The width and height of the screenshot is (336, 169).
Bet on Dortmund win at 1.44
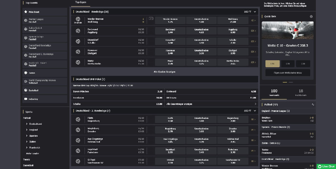pos(170,31)
